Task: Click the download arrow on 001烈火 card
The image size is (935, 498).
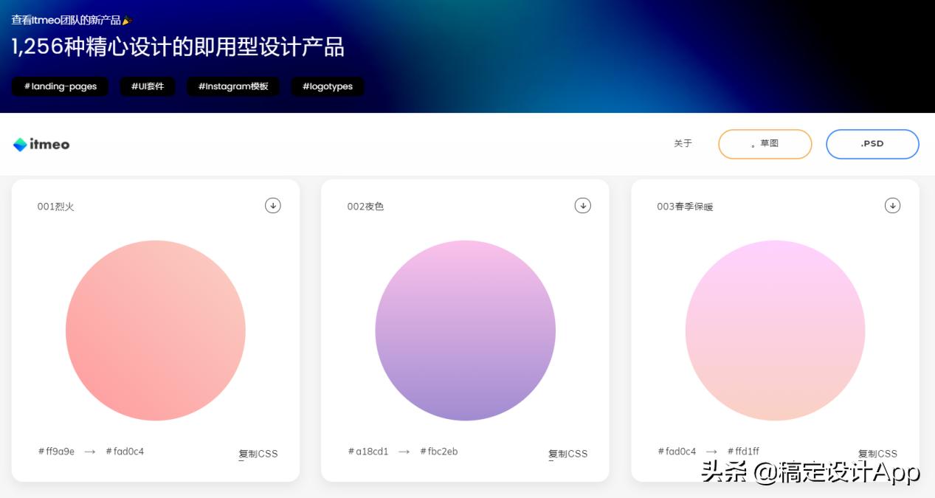Action: click(x=272, y=206)
